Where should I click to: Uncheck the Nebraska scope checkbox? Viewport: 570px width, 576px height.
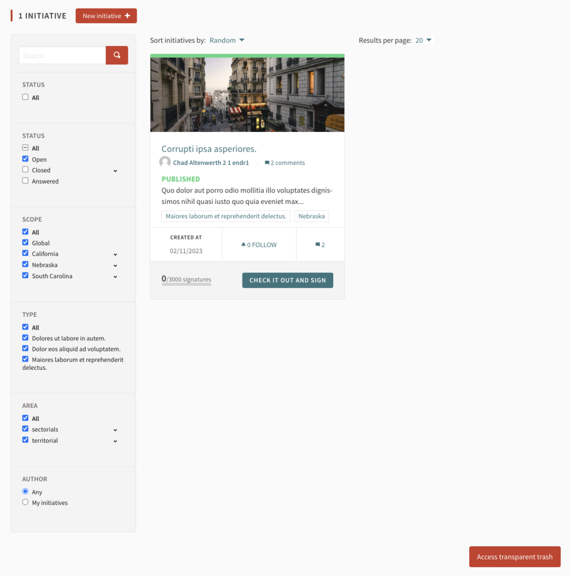pyautogui.click(x=25, y=264)
